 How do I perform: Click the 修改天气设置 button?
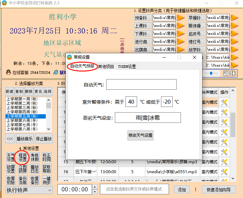point(140,135)
